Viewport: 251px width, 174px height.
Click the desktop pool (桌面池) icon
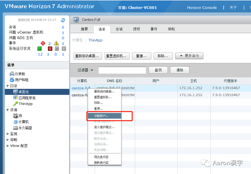pos(15,92)
